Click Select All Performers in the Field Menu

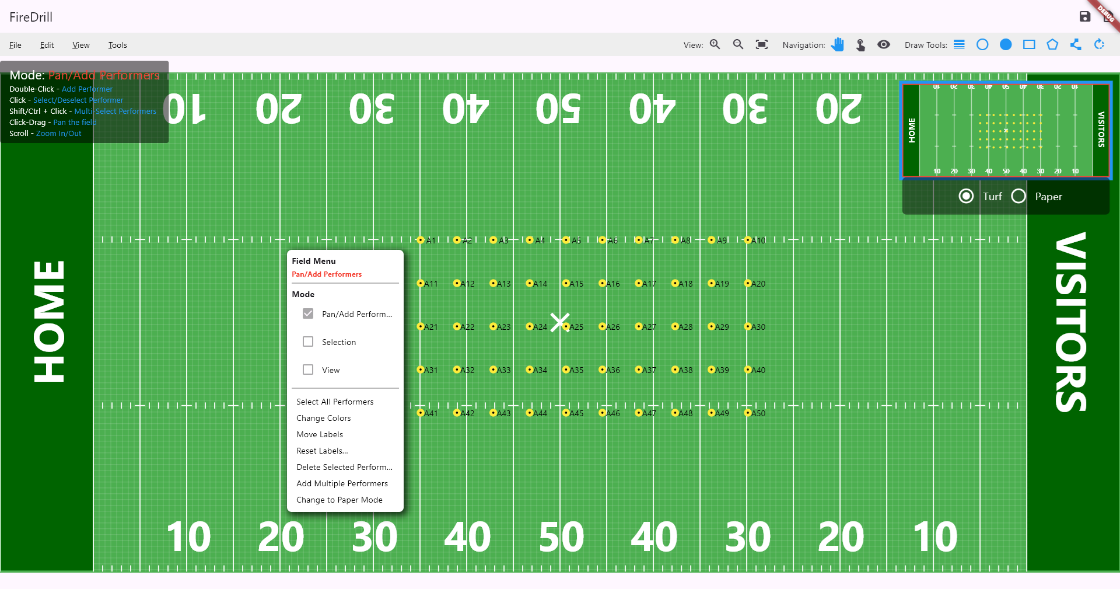[x=335, y=402]
